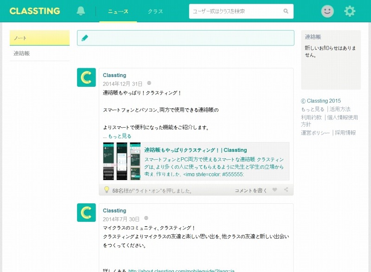This screenshot has height=272, width=371.
Task: Open Classting avatar on July 30 post
Action: (86, 212)
